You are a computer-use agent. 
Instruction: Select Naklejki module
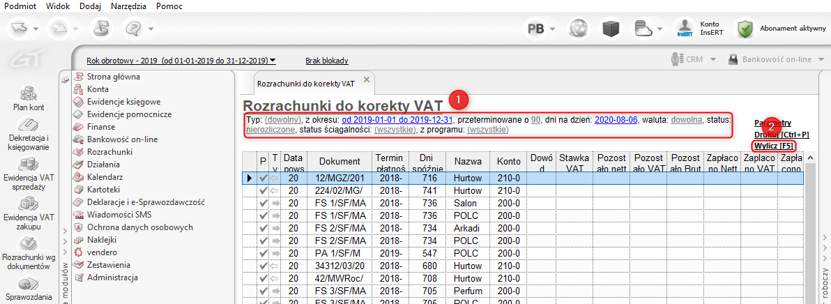[x=102, y=239]
